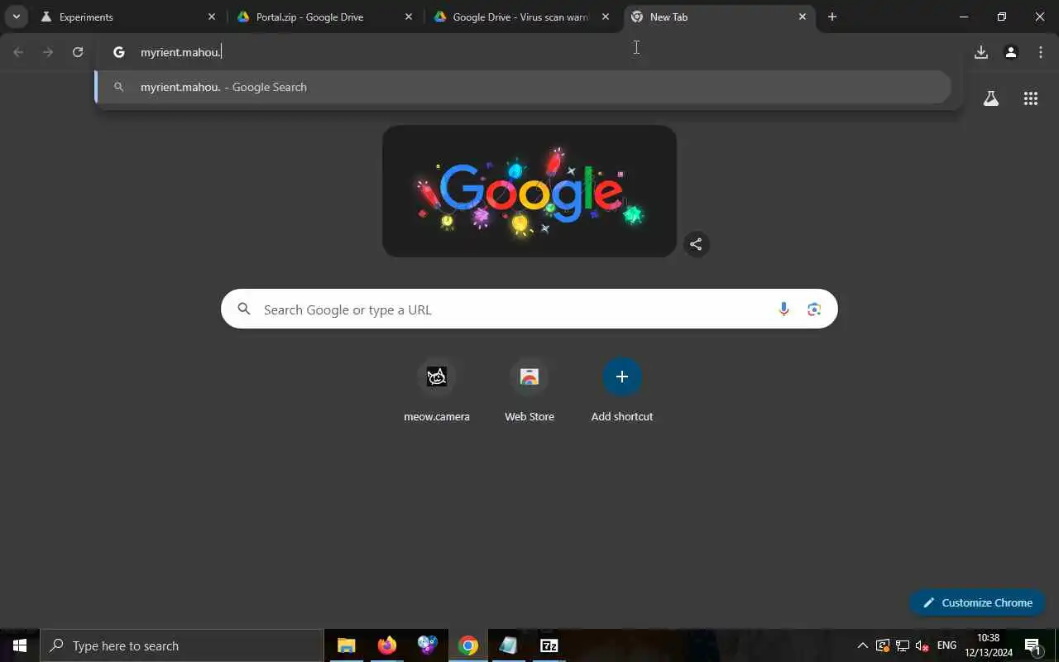
Task: Open the Chrome downloads icon
Action: click(981, 52)
